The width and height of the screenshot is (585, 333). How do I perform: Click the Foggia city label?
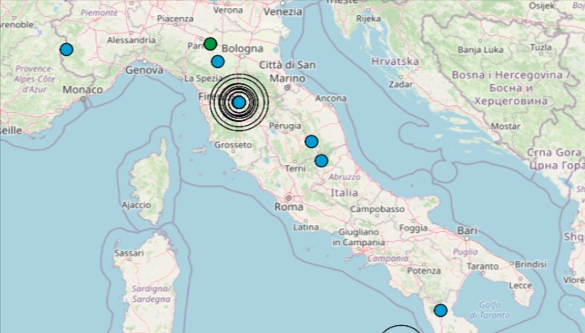(x=414, y=227)
